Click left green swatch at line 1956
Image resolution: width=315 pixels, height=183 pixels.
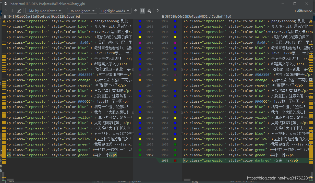point(140,150)
